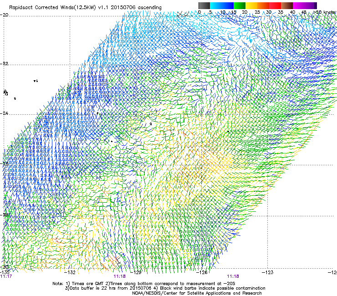Click the 'Times are GMT' note line
Screen dimensions: 337x296
pyautogui.click(x=144, y=284)
